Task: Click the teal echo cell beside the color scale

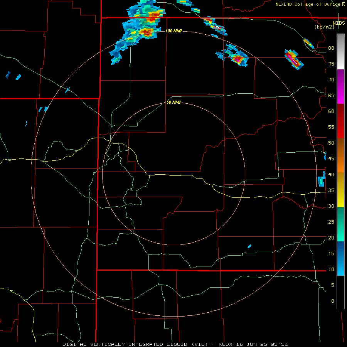Action: pyautogui.click(x=322, y=179)
